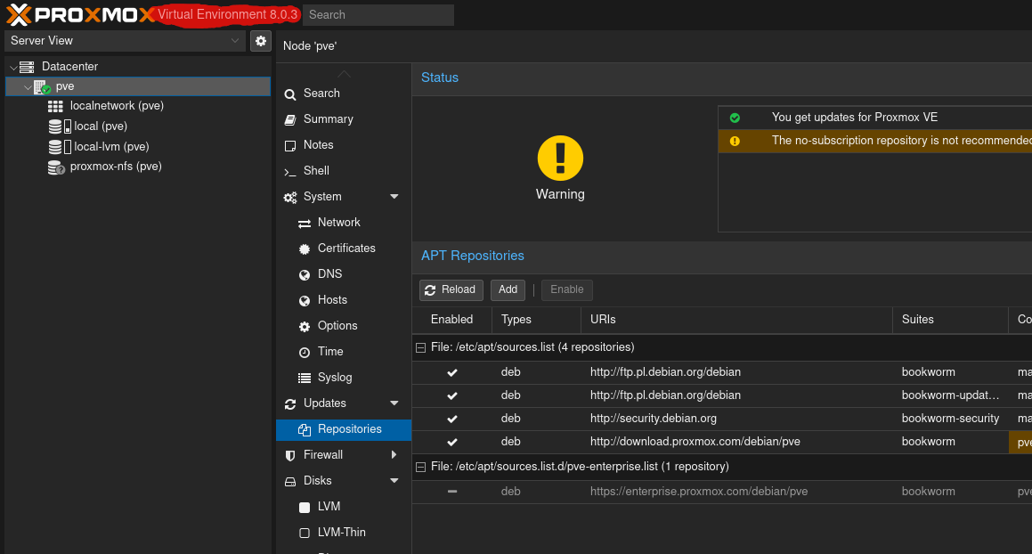
Task: Select the security.debian.org repository enabled checkmark
Action: click(452, 419)
